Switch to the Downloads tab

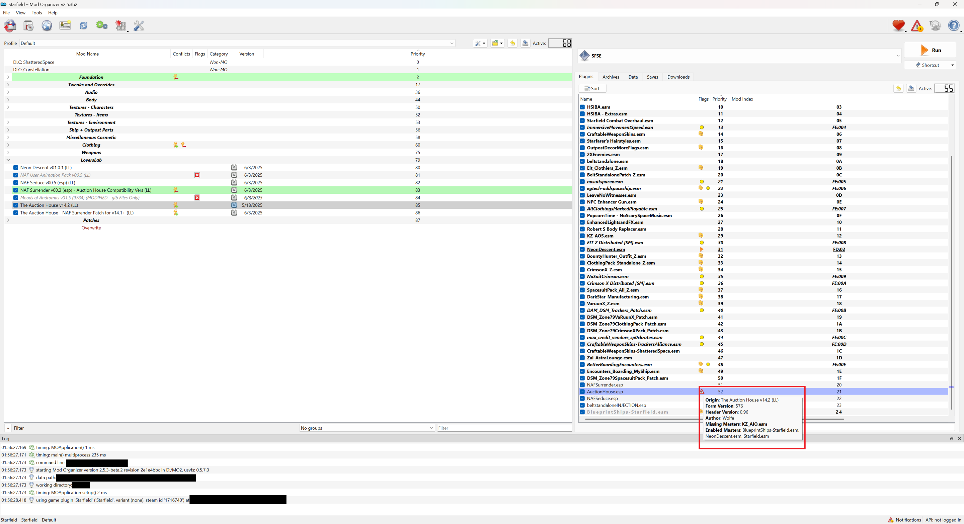[x=678, y=77]
